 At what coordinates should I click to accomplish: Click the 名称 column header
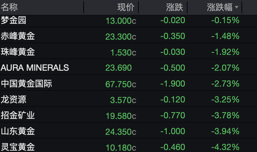pyautogui.click(x=9, y=7)
